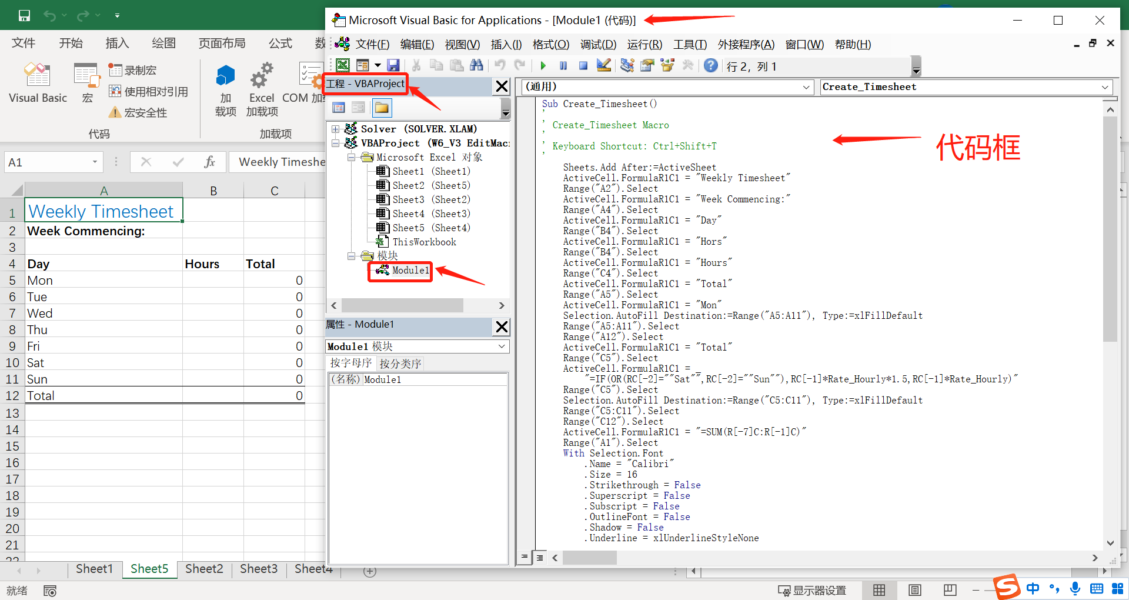Image resolution: width=1129 pixels, height=600 pixels.
Task: Open Project Explorer from toolbar
Action: pyautogui.click(x=627, y=65)
